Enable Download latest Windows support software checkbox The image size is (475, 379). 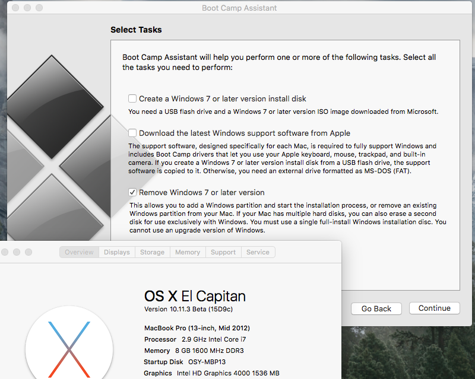point(132,133)
